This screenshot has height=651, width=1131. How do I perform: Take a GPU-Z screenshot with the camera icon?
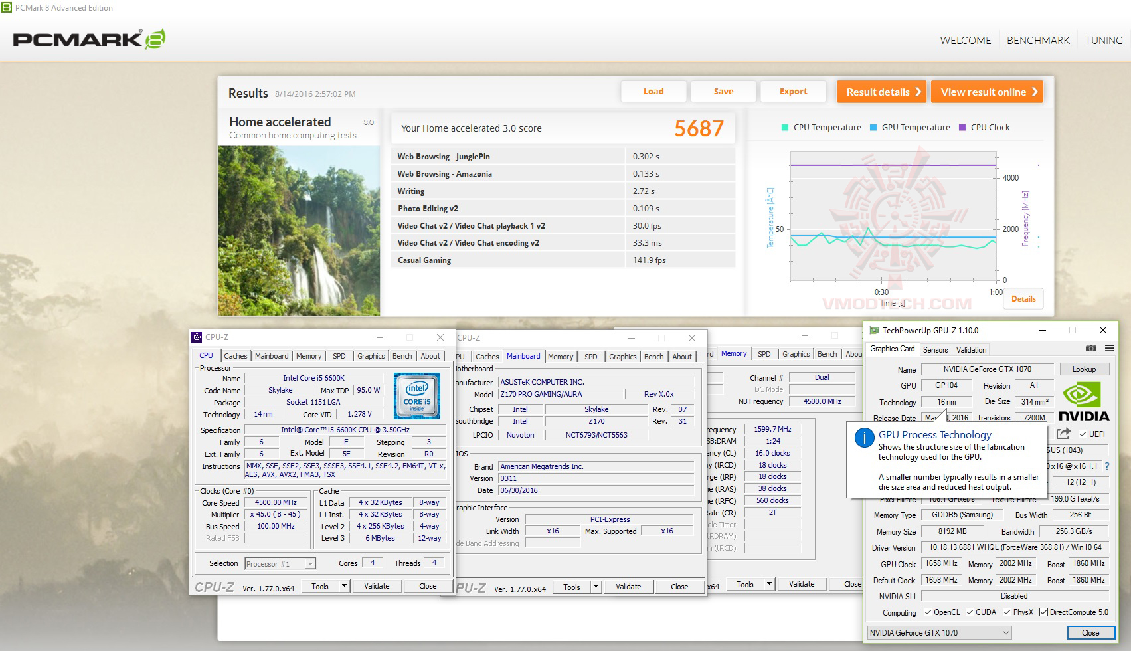pyautogui.click(x=1090, y=348)
